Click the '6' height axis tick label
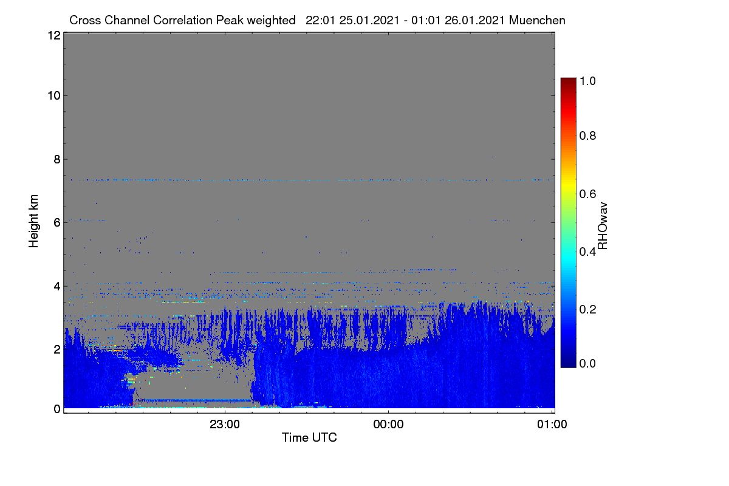The height and width of the screenshot is (486, 729). 56,222
